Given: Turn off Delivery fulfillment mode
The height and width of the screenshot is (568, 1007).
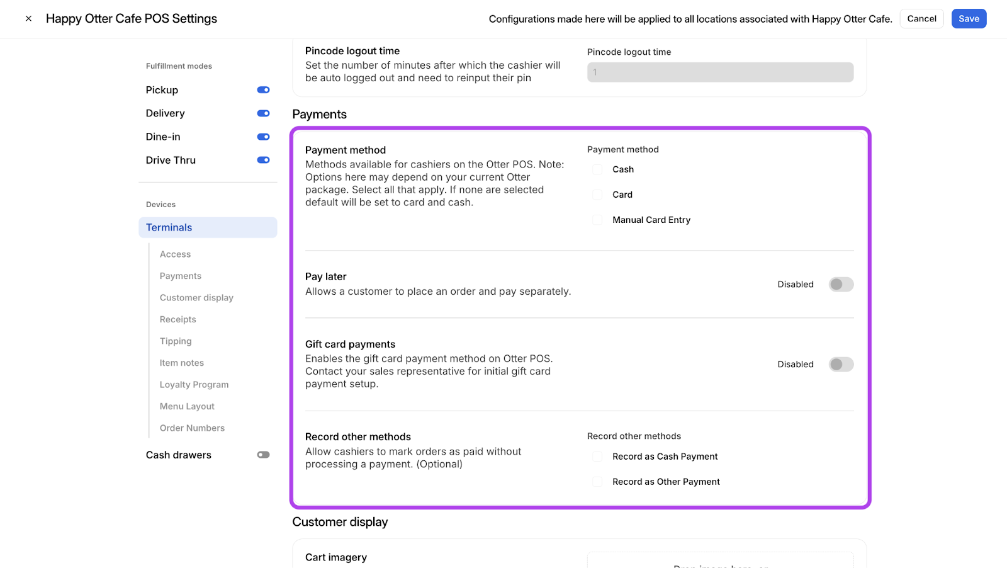Looking at the screenshot, I should tap(263, 113).
